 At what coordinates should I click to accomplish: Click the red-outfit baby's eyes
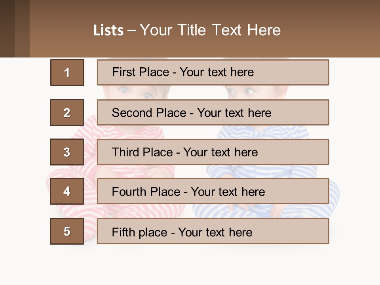pyautogui.click(x=135, y=92)
